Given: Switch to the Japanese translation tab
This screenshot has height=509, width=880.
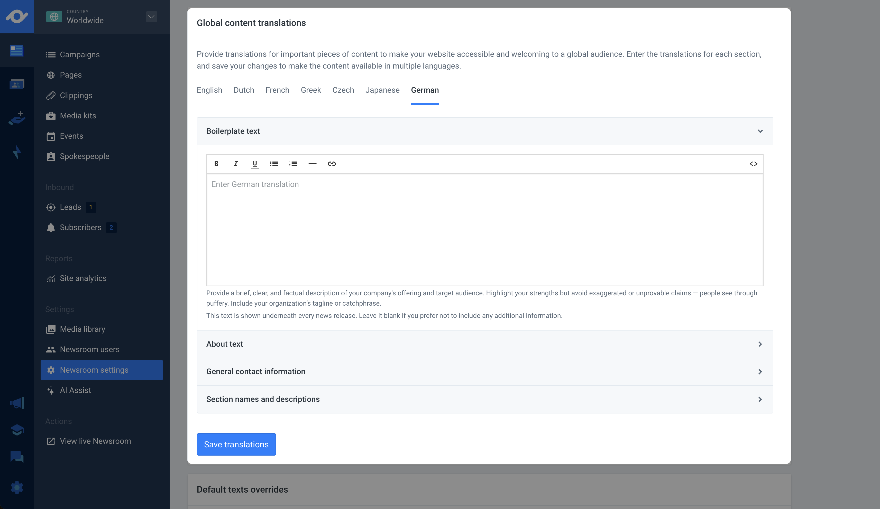Looking at the screenshot, I should pos(382,90).
